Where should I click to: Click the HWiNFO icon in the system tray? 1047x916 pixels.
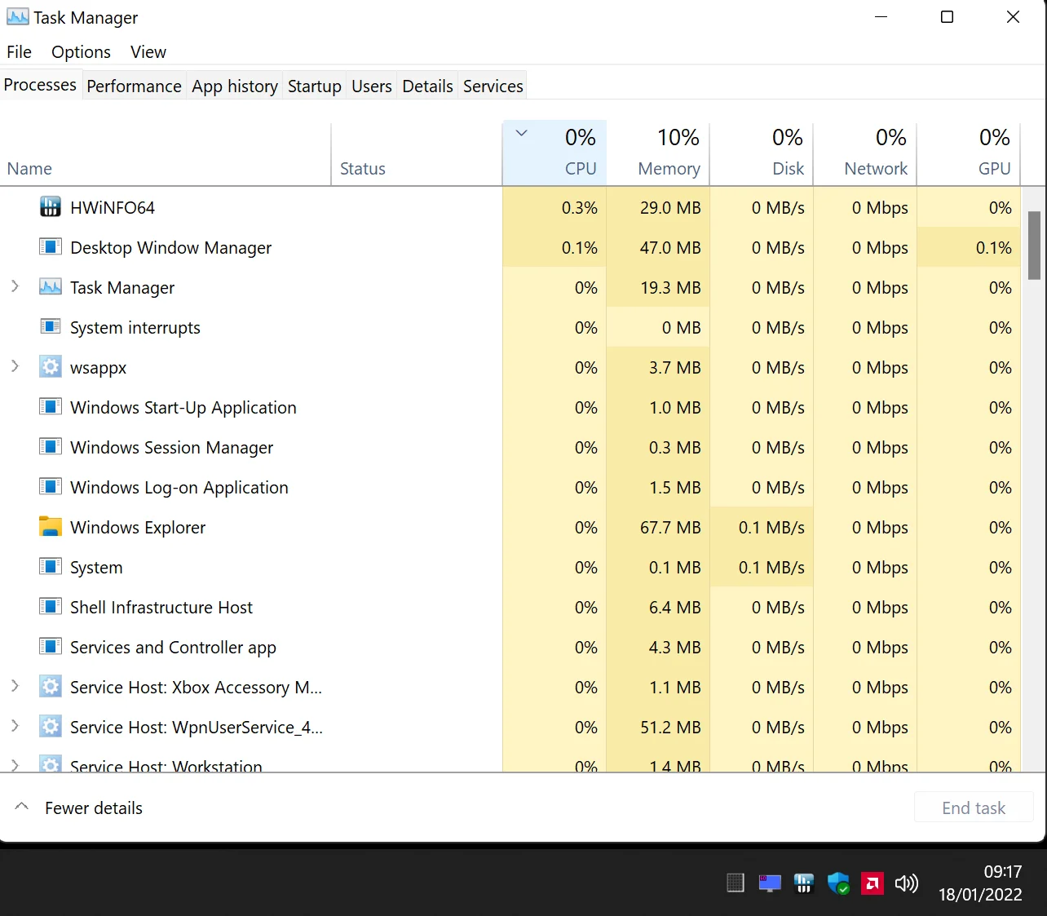804,883
